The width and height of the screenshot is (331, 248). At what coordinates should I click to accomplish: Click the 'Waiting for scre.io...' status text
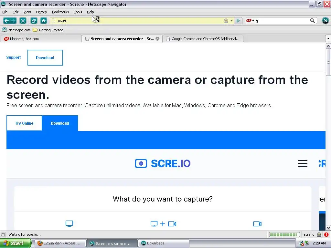[25, 234]
